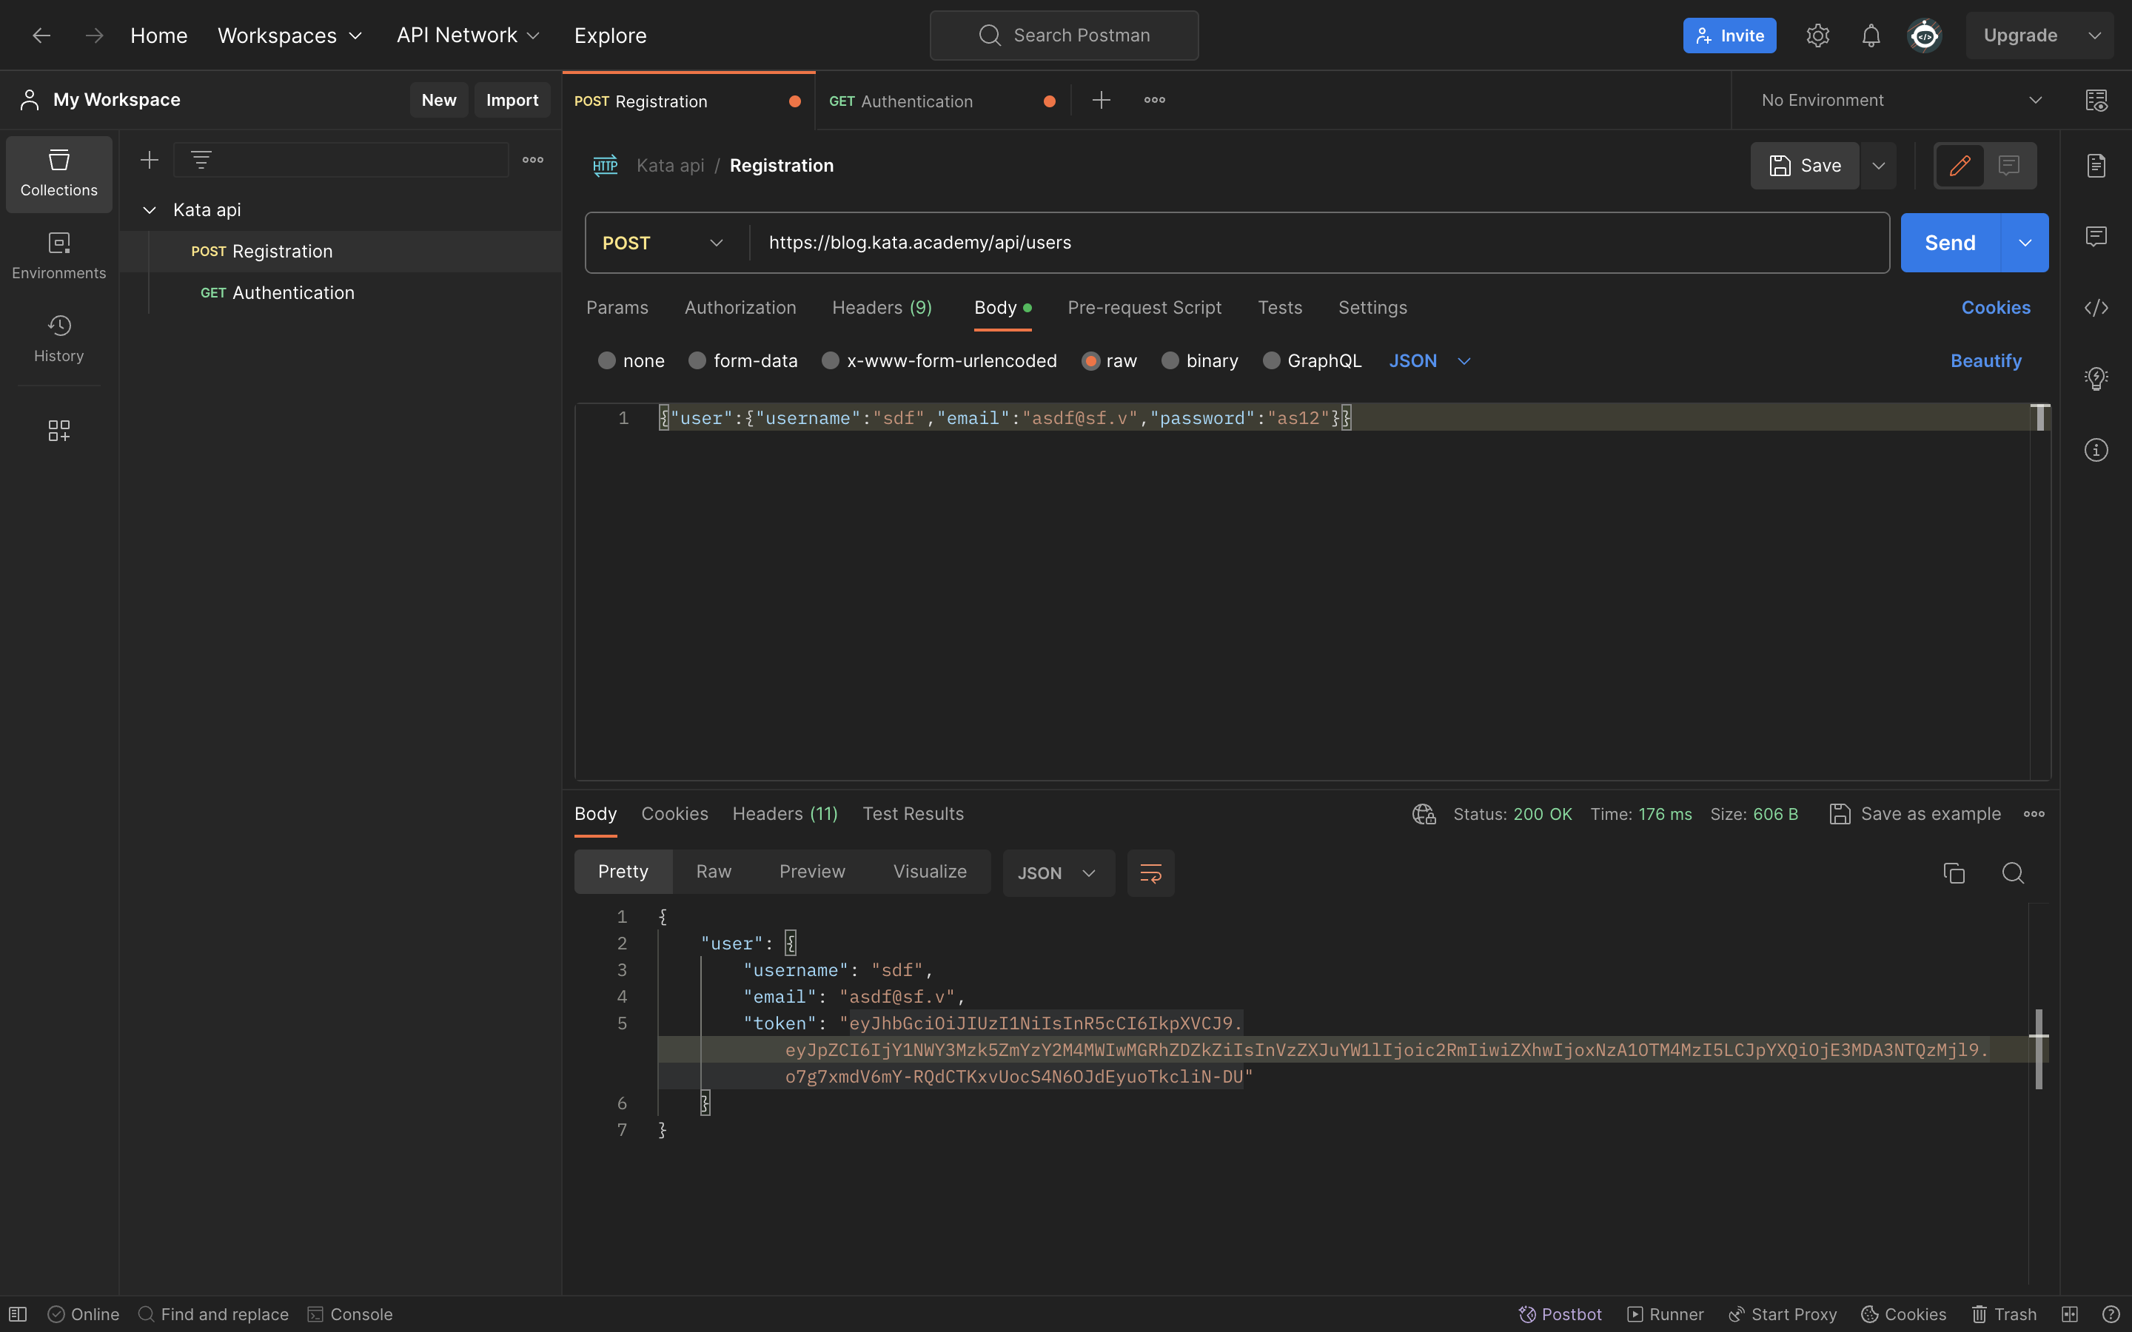
Task: Open the Collections panel in the sidebar
Action: point(58,174)
